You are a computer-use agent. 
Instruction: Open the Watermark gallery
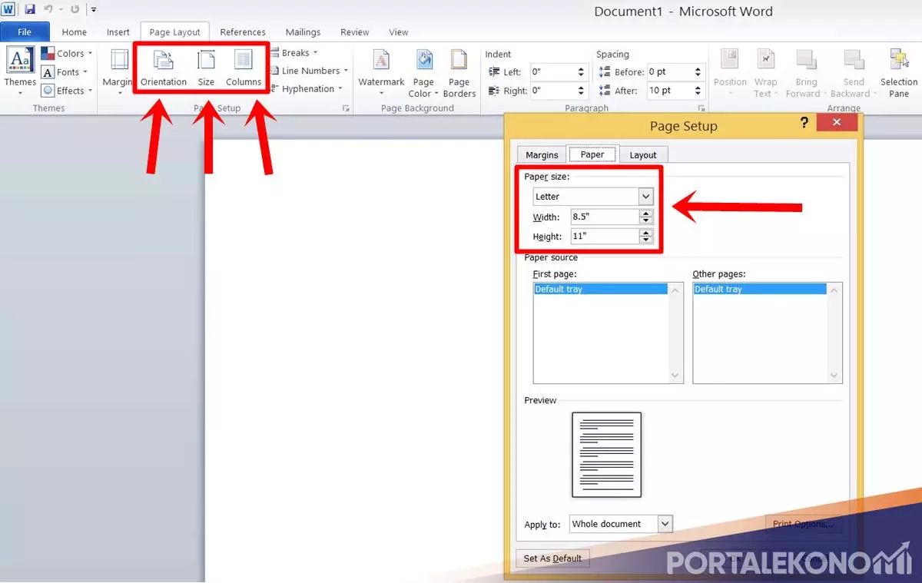click(381, 73)
